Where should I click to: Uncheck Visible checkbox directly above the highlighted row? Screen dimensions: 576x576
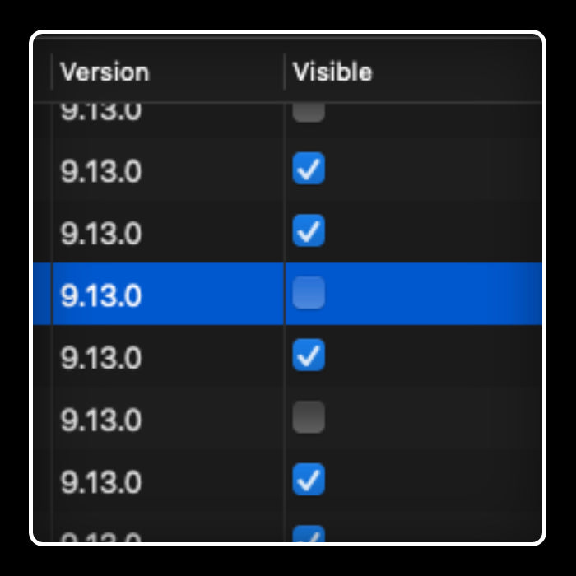point(309,230)
